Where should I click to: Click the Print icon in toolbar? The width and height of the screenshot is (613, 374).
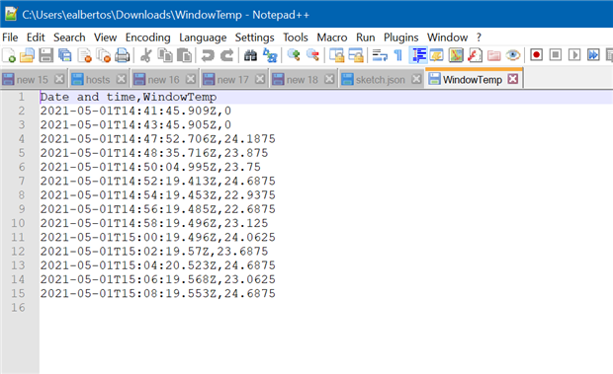(122, 55)
